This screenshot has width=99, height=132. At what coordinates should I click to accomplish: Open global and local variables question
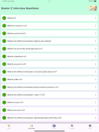(49, 87)
